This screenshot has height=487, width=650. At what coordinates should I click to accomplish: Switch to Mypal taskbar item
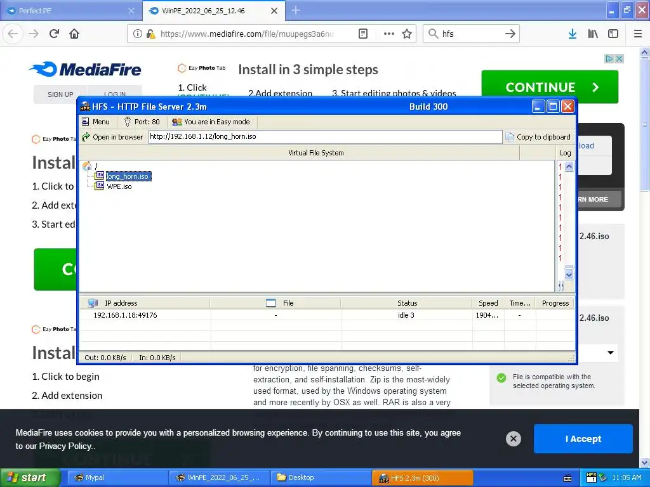[117, 477]
